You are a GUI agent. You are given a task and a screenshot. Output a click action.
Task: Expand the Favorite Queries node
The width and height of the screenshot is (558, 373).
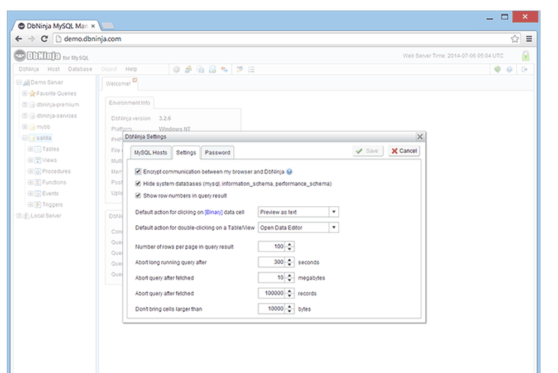pos(25,94)
